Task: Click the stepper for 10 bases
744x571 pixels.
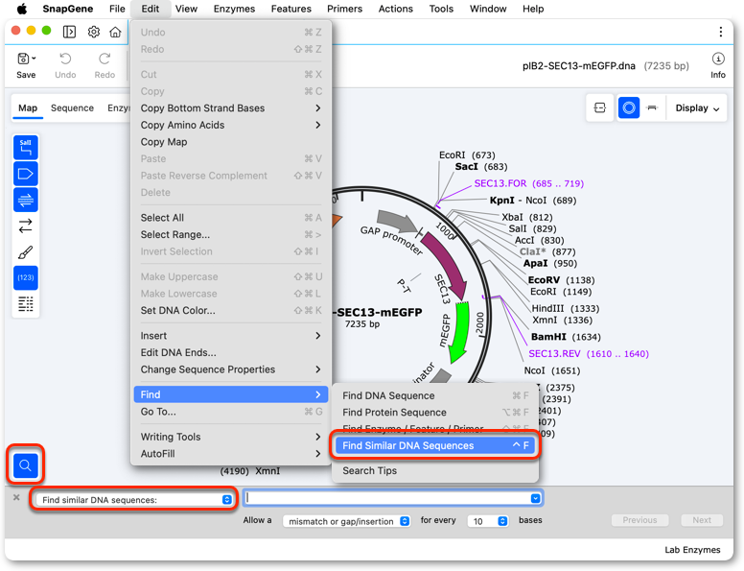Action: tap(502, 521)
